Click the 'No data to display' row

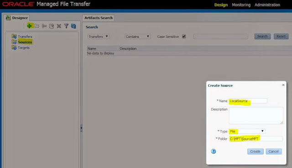[x=189, y=53]
